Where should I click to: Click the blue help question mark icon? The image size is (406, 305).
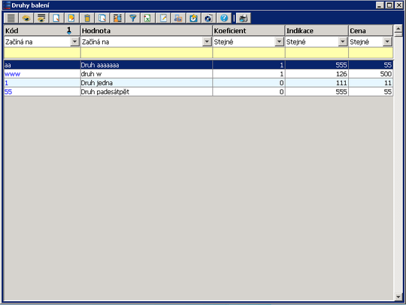coord(224,18)
